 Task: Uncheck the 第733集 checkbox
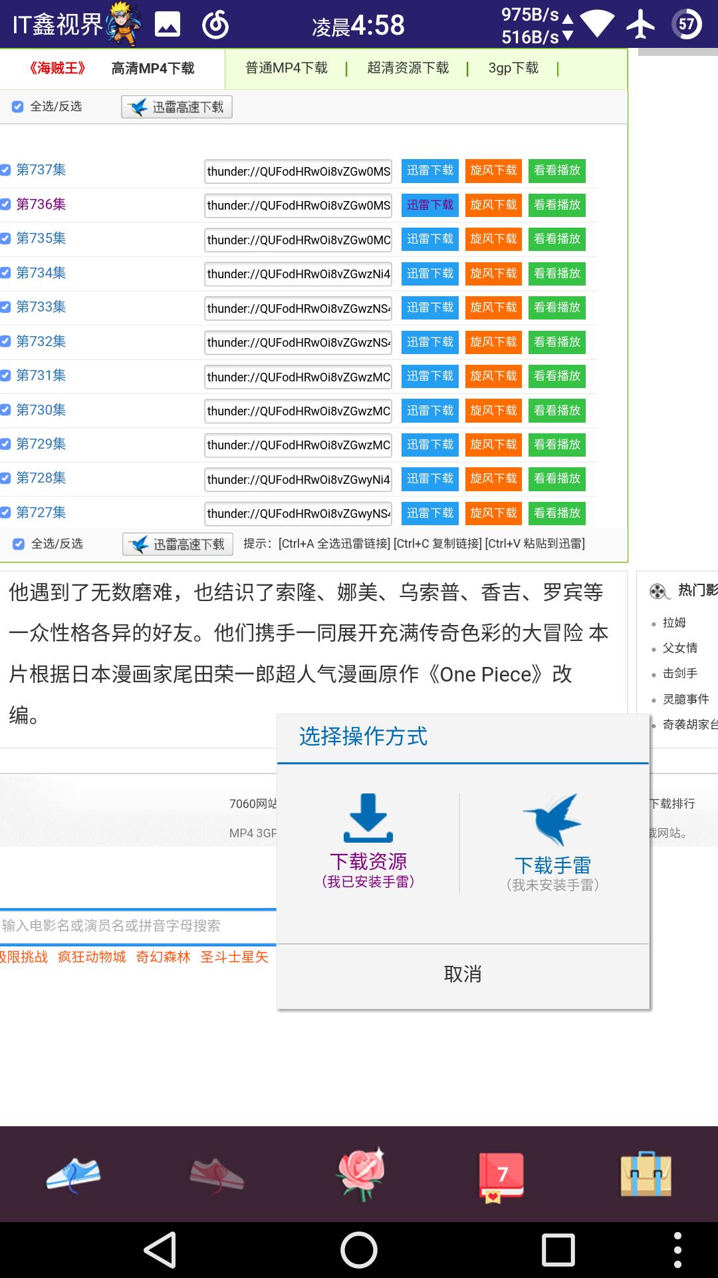5,307
